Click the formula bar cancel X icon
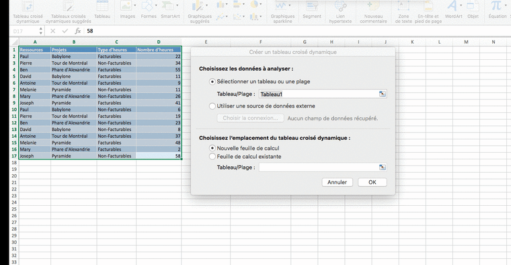Viewport: 511px width, 265px height. [53, 31]
